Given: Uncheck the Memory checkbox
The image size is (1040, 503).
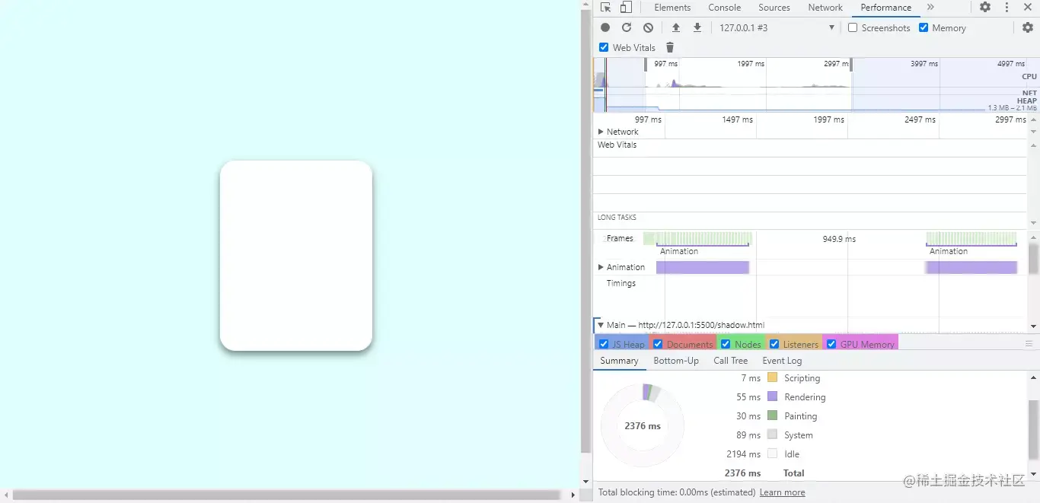Looking at the screenshot, I should (x=924, y=27).
